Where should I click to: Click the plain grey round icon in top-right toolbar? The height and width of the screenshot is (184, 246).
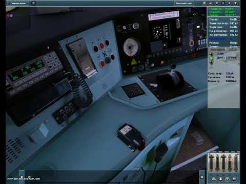click(x=223, y=3)
